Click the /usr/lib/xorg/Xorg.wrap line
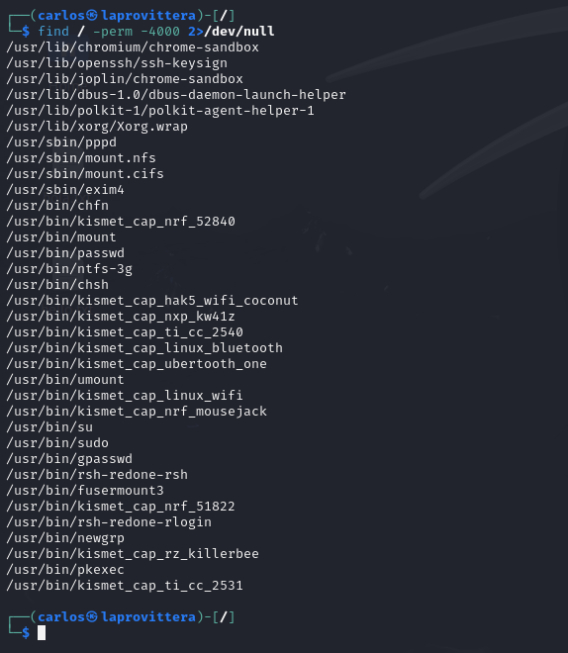This screenshot has width=568, height=653. point(97,127)
